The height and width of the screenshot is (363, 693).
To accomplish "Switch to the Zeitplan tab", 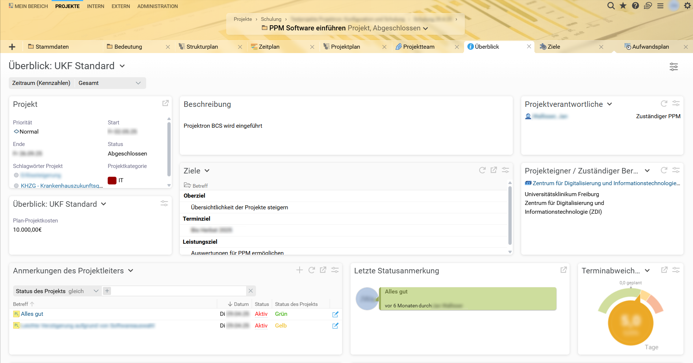I will 269,46.
